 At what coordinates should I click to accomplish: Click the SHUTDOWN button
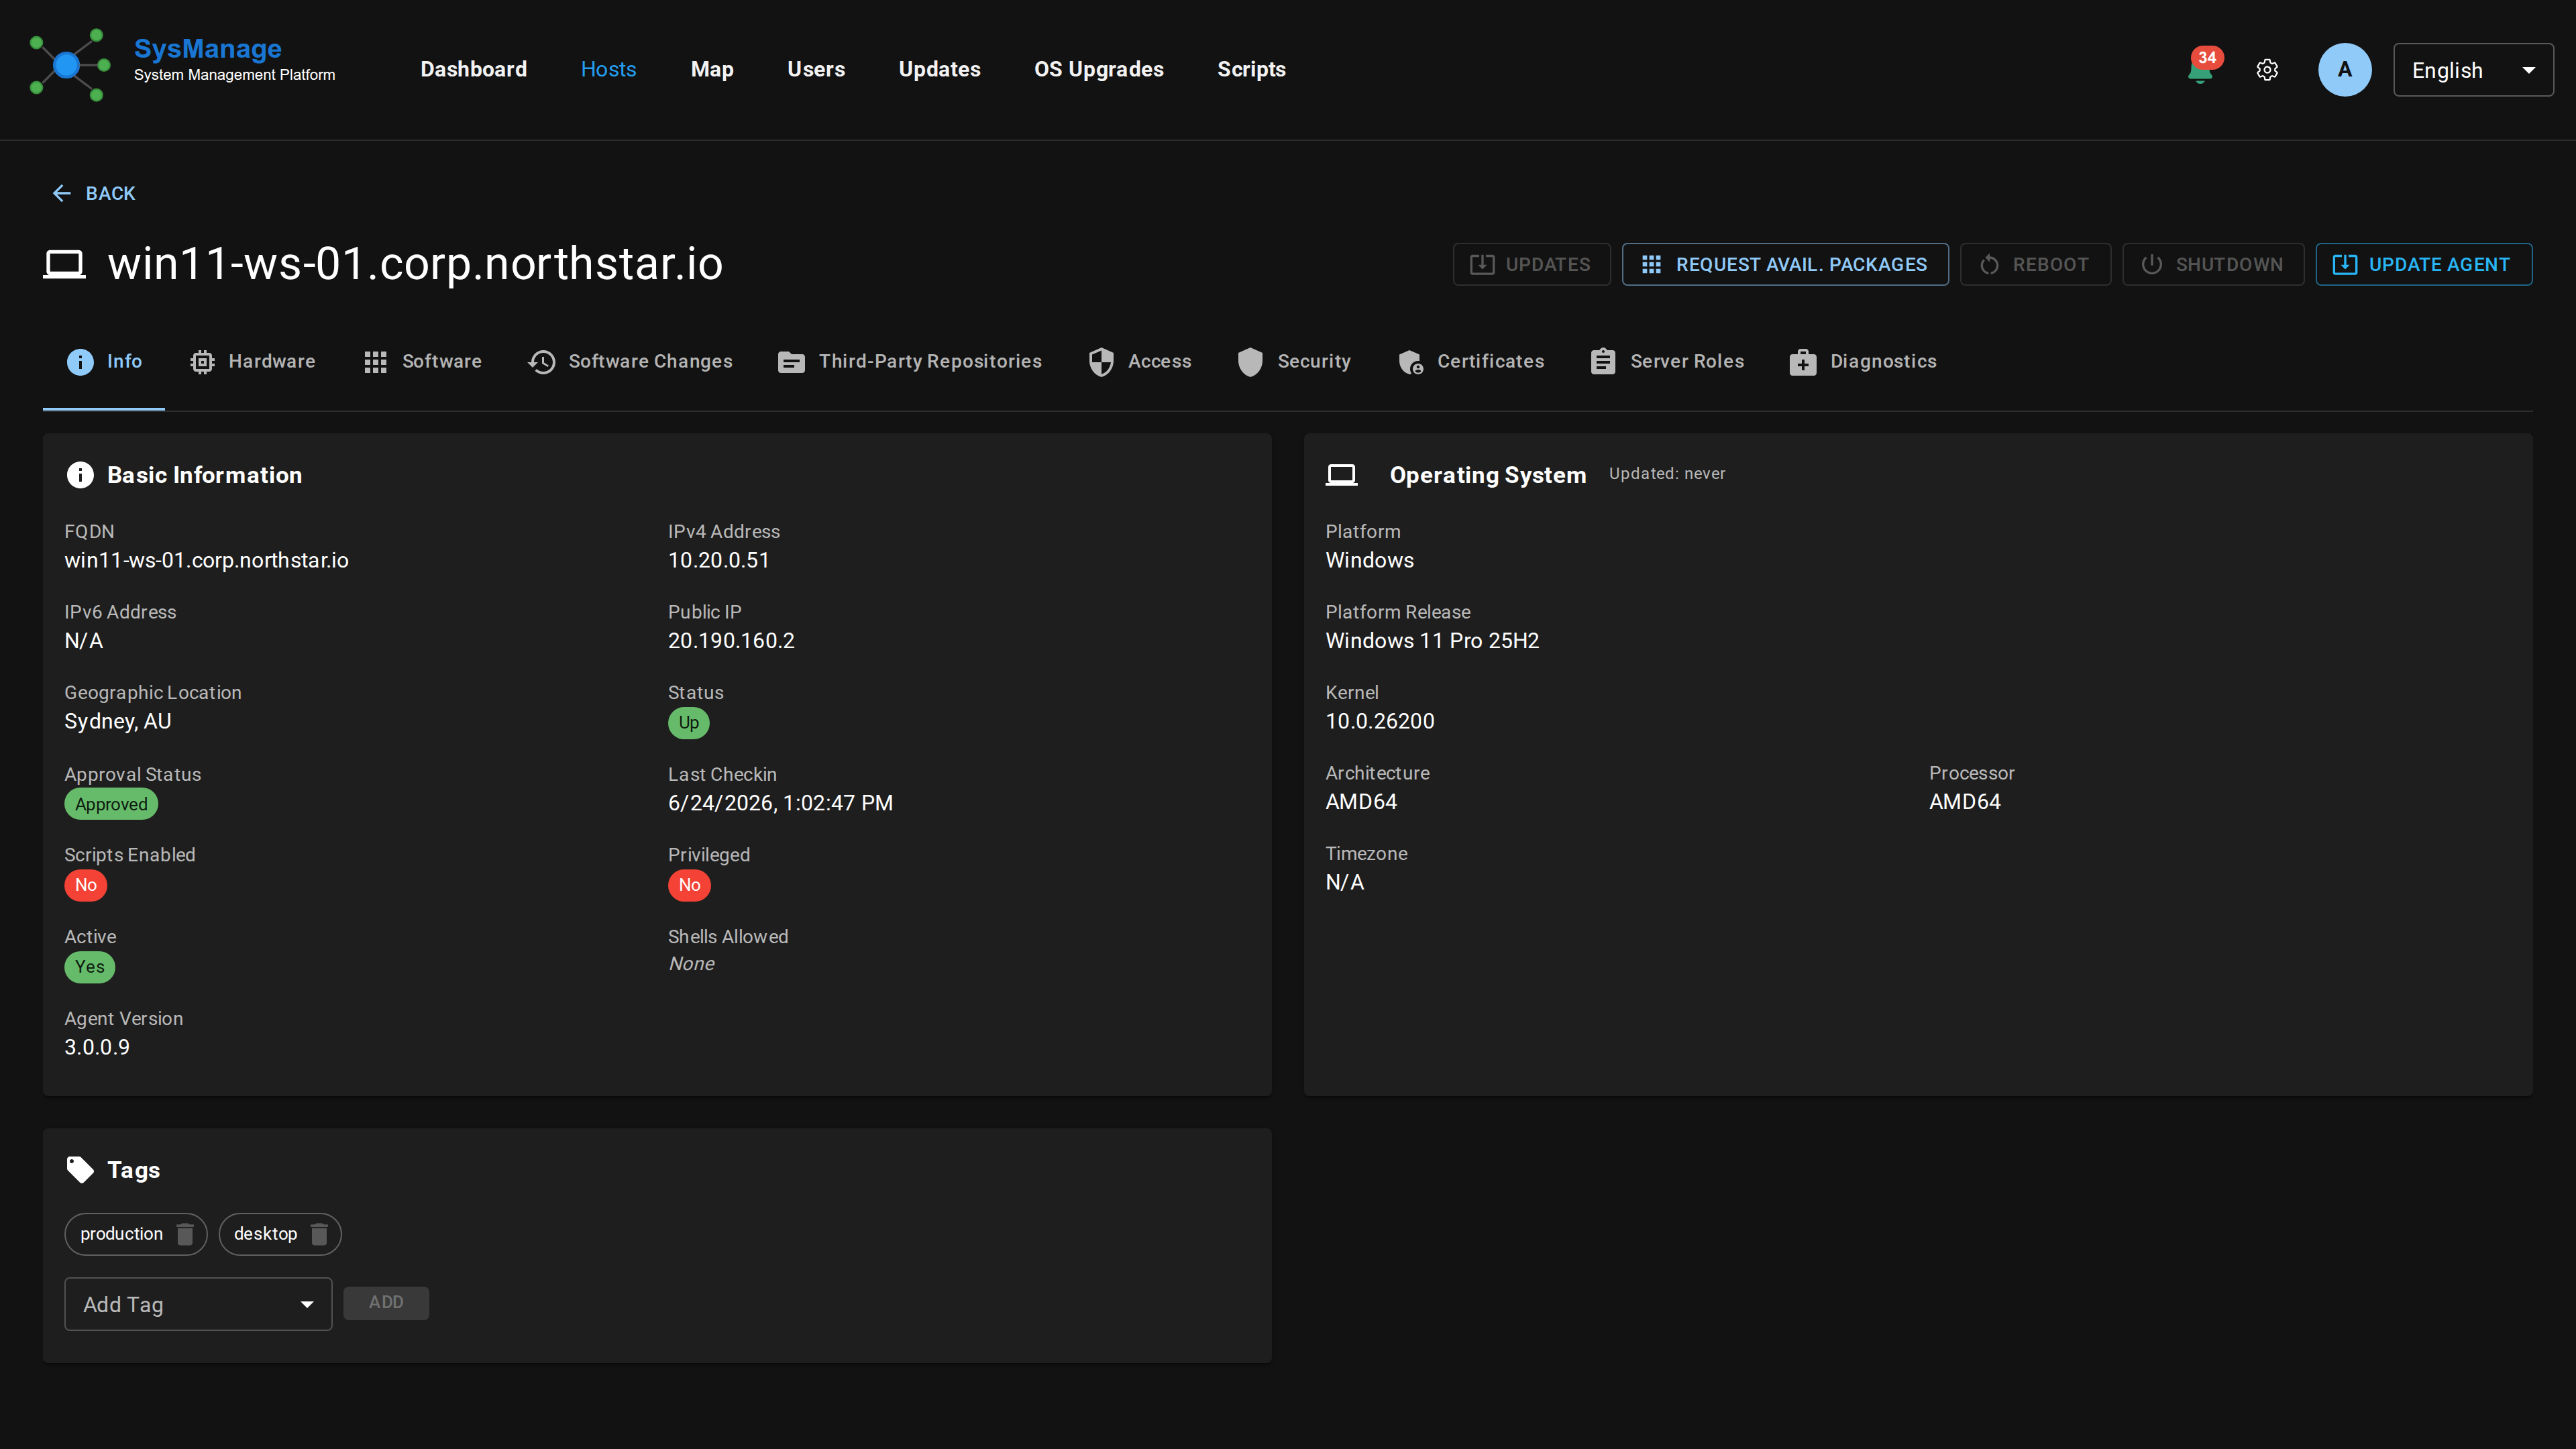coord(2213,264)
